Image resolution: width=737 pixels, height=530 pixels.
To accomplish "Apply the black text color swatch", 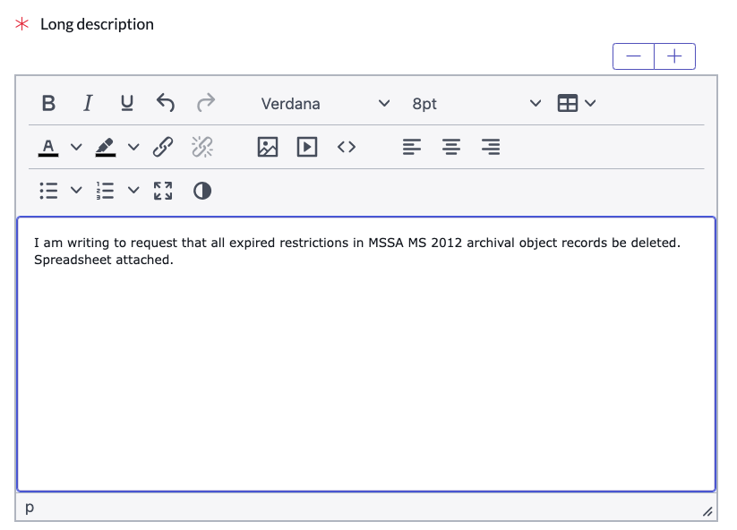I will pyautogui.click(x=48, y=147).
